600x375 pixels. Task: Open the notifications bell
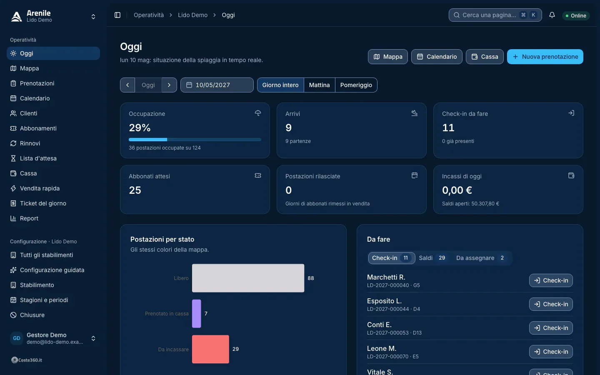click(x=552, y=15)
